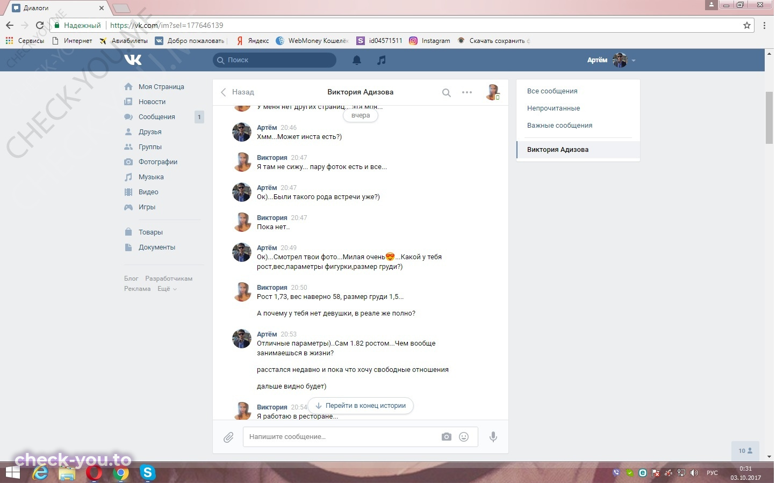
Task: Bookmark this page with the star icon
Action: point(746,25)
